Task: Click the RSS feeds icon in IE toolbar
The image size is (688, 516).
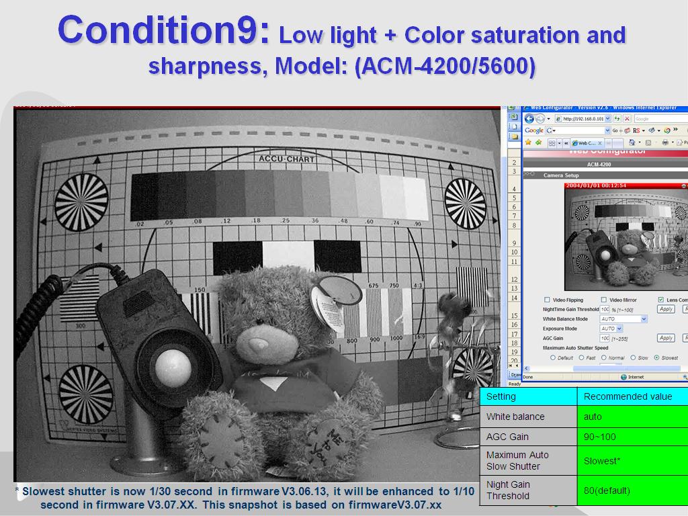Action: point(648,142)
